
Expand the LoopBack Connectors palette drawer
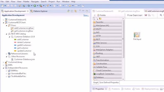tap(107, 74)
